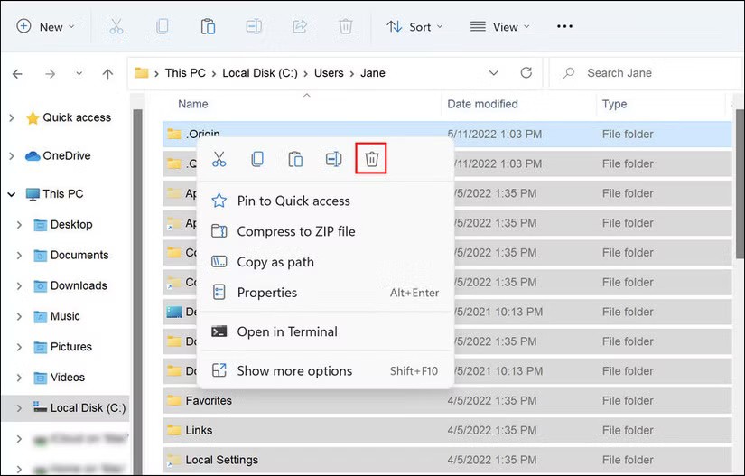Viewport: 745px width, 476px height.
Task: Go up one folder level
Action: 107,73
